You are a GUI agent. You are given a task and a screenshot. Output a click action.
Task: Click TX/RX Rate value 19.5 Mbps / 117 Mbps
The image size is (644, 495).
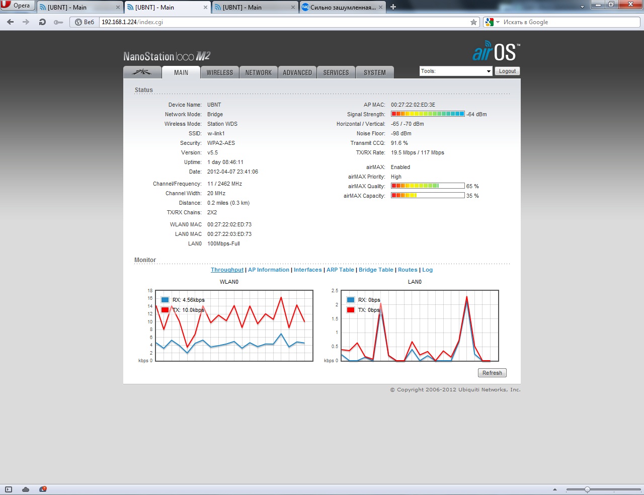tap(418, 152)
